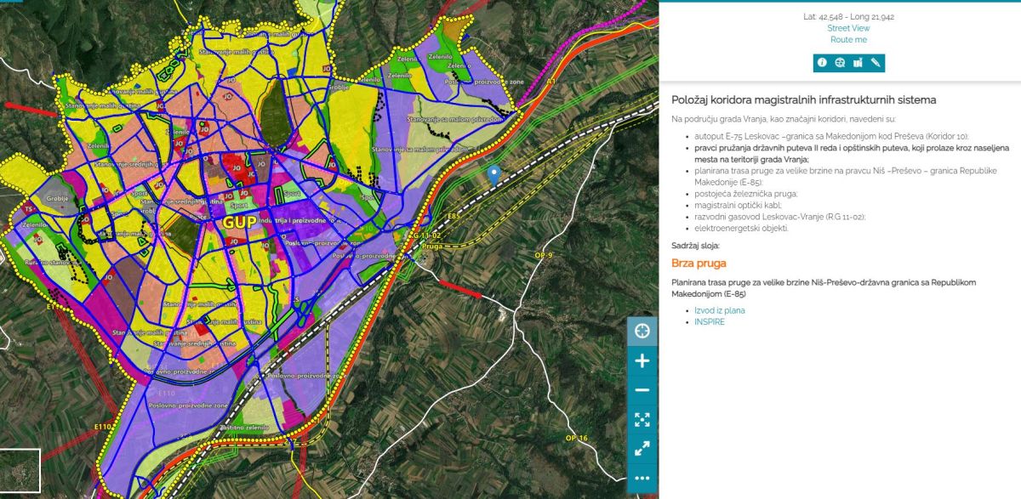Click the OP-16 label on the map
Viewport: 1021px width, 499px height.
576,438
